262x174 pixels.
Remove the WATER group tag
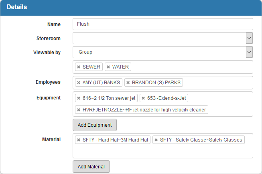click(x=108, y=67)
